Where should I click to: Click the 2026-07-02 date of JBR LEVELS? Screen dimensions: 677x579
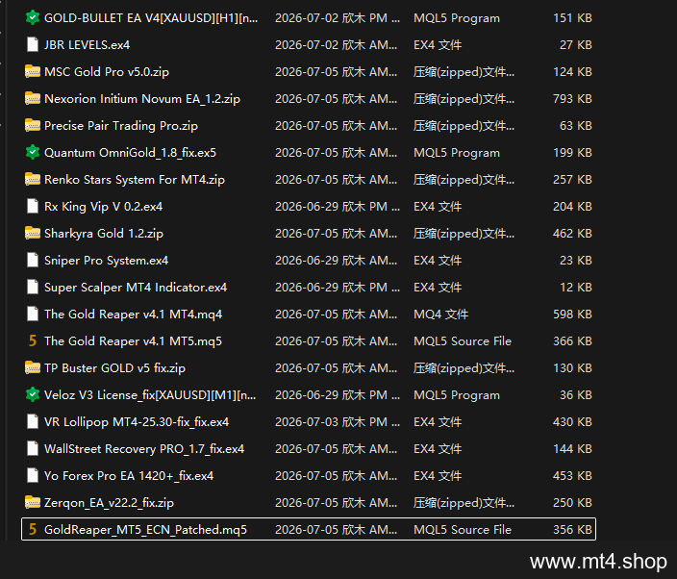pyautogui.click(x=337, y=45)
